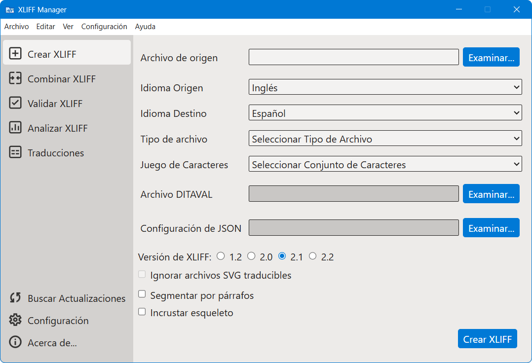Click the Acerca de info icon
This screenshot has height=363, width=532.
pyautogui.click(x=15, y=342)
